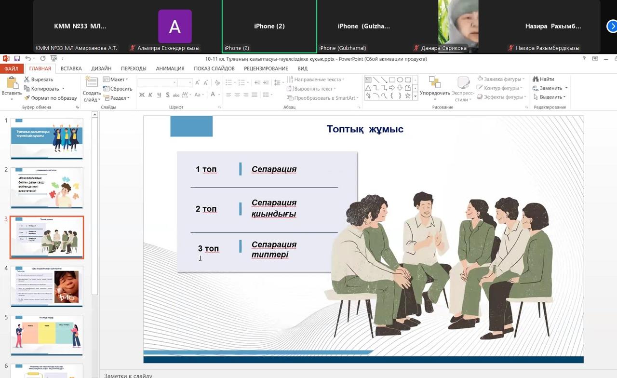Click the blue rectangle on the slide
Viewport: 617px width, 378px height.
tap(191, 126)
